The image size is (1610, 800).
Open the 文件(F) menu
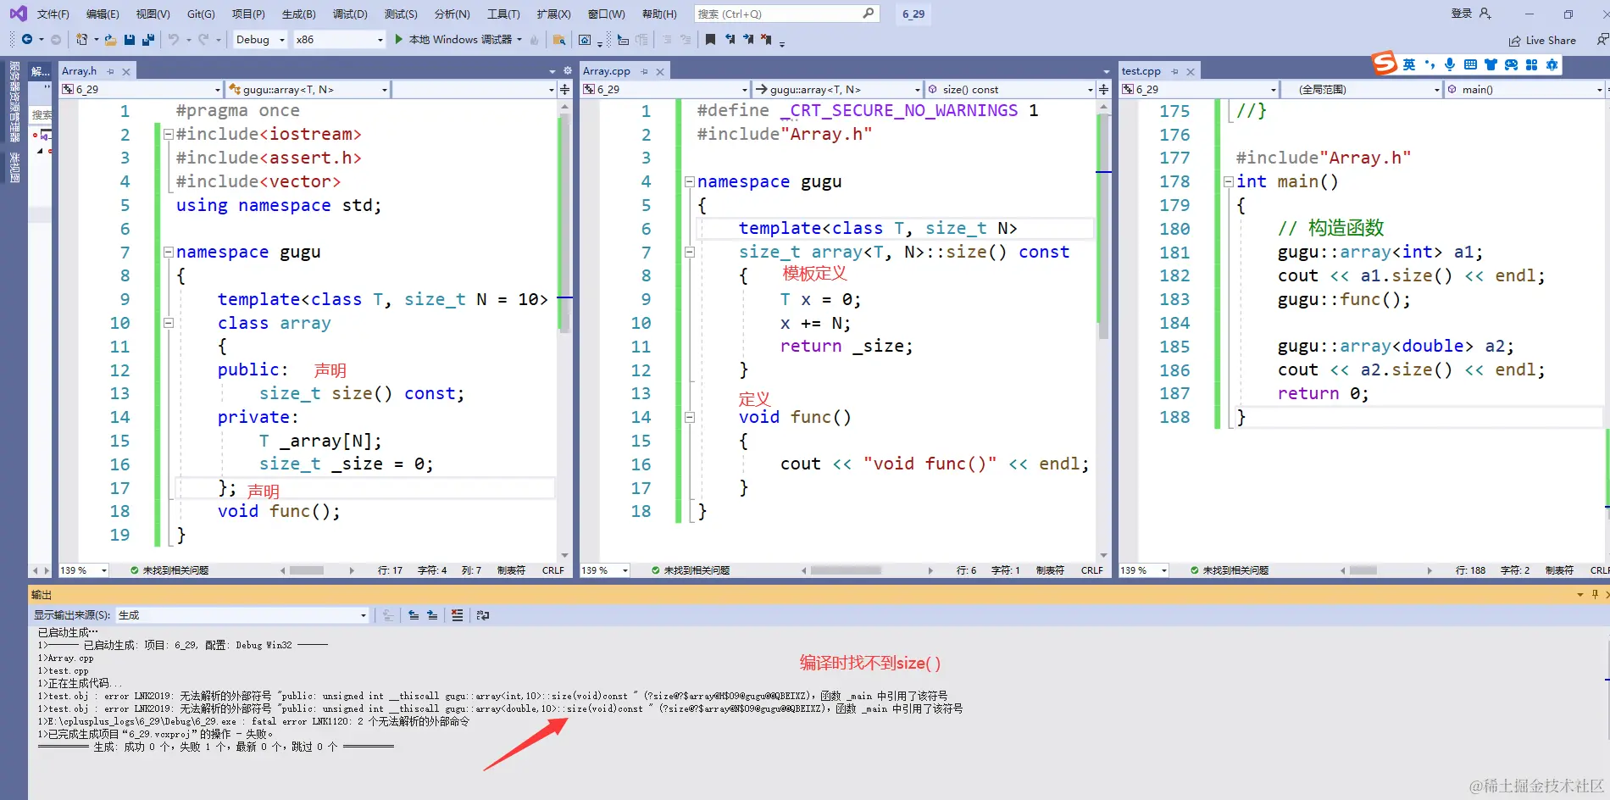pyautogui.click(x=53, y=14)
